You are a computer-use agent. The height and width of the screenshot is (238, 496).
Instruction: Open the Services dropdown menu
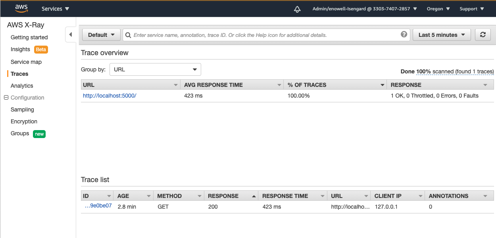pyautogui.click(x=56, y=9)
